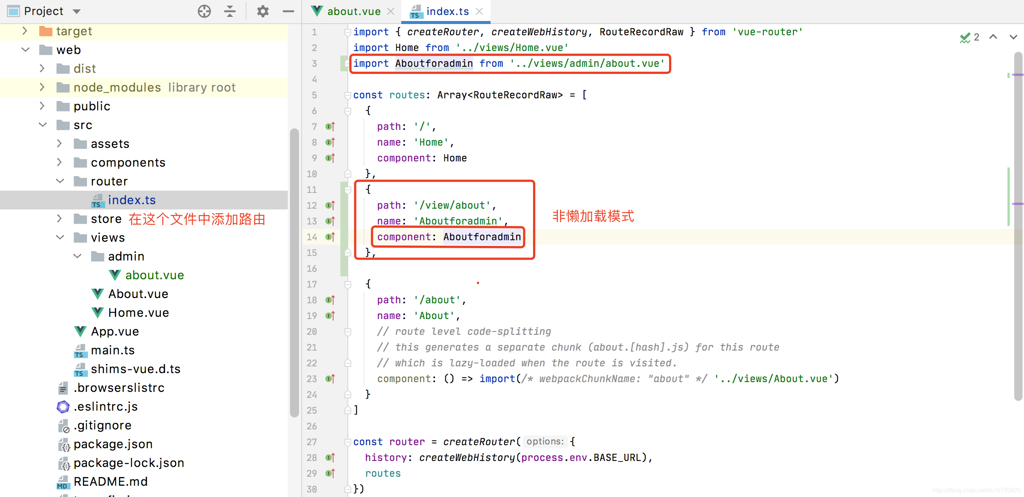Fold the routes code block on line 5
The width and height of the screenshot is (1024, 497).
point(348,95)
